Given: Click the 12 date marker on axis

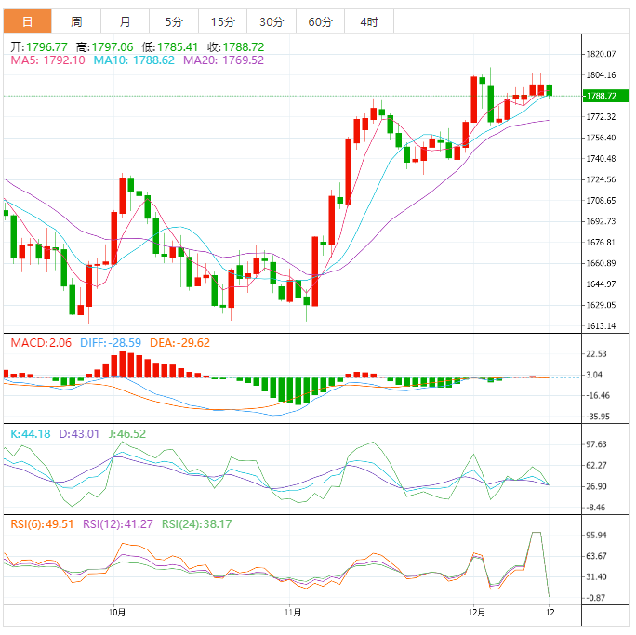Looking at the screenshot, I should pyautogui.click(x=550, y=613).
